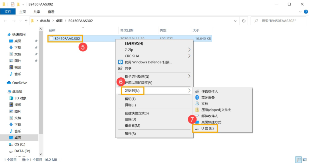Viewport: 309px width, 163px height.
Task: Click the search magnifier icon
Action: point(256,21)
